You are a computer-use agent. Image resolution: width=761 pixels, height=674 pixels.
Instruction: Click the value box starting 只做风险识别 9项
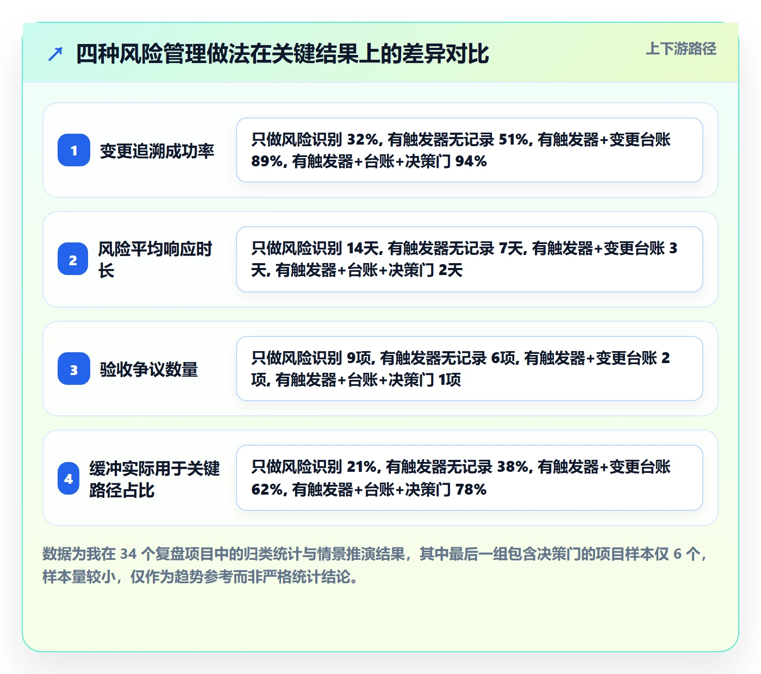click(470, 369)
